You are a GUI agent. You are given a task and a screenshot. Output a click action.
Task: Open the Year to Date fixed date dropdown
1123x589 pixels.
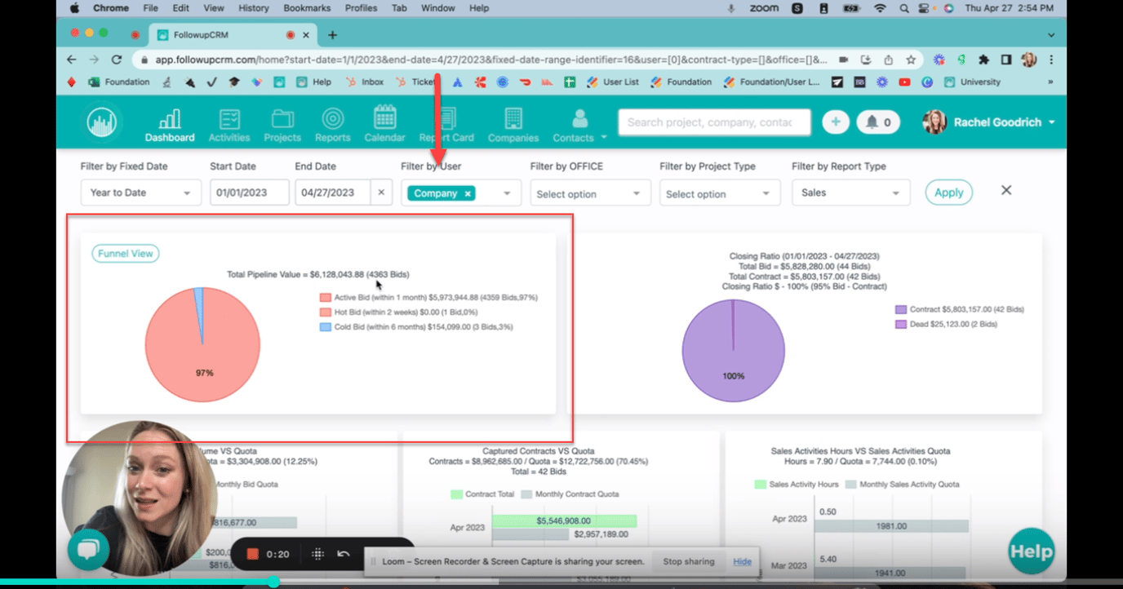point(140,193)
